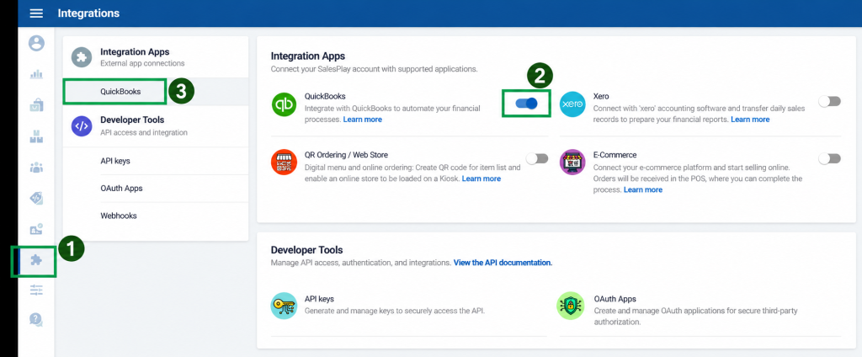Open the user profile sidebar icon
The width and height of the screenshot is (862, 357).
click(x=37, y=43)
